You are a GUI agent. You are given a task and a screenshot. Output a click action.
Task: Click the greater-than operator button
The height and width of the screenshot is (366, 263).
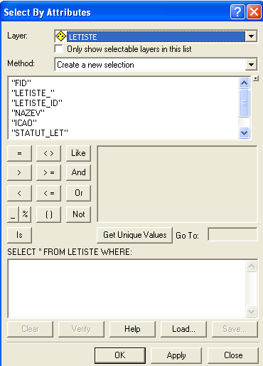19,172
